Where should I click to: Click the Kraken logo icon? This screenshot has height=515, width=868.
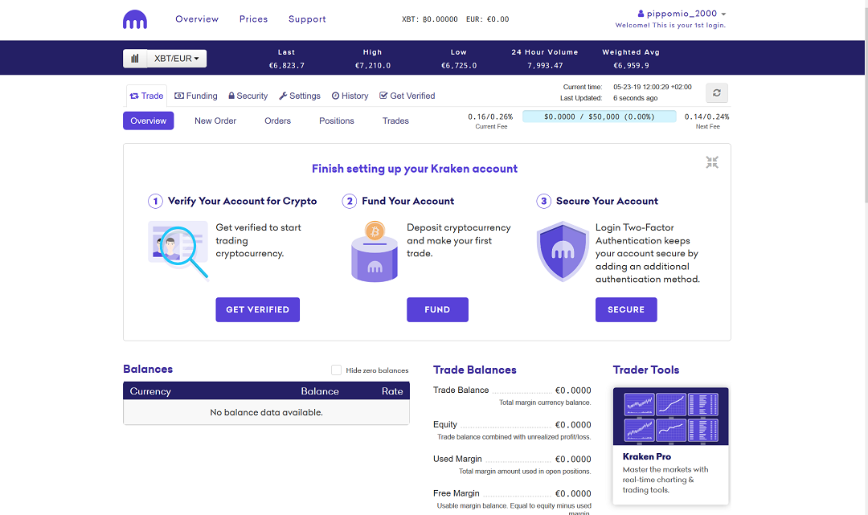click(135, 19)
